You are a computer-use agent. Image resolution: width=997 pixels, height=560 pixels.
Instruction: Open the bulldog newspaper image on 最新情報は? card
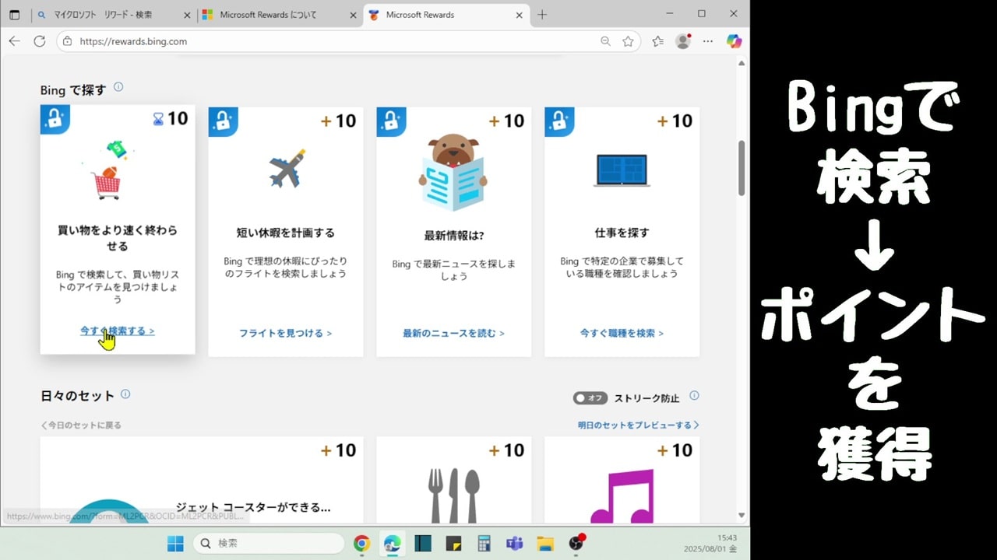[x=453, y=172]
